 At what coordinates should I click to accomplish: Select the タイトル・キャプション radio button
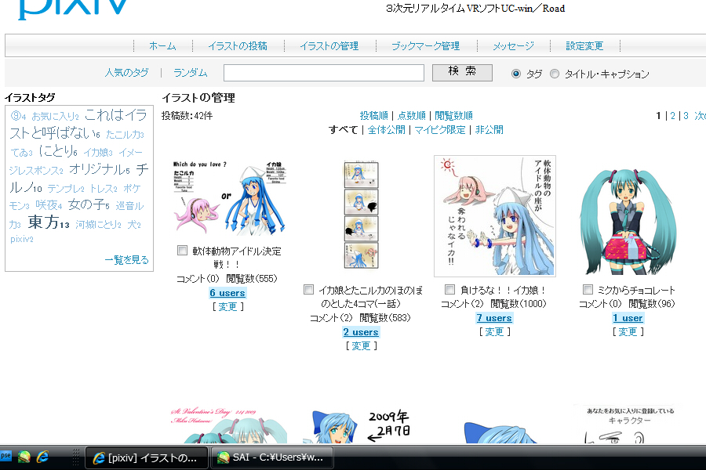tap(555, 74)
